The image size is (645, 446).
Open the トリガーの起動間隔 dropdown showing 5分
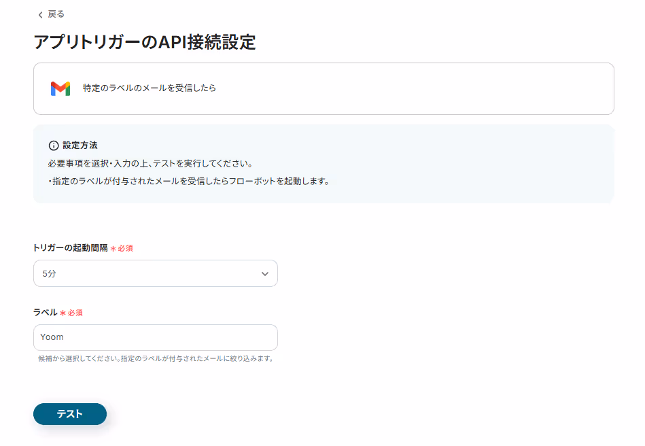point(156,273)
